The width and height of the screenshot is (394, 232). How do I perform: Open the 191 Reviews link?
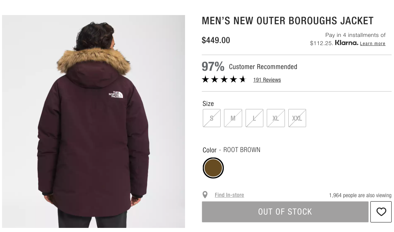[267, 80]
